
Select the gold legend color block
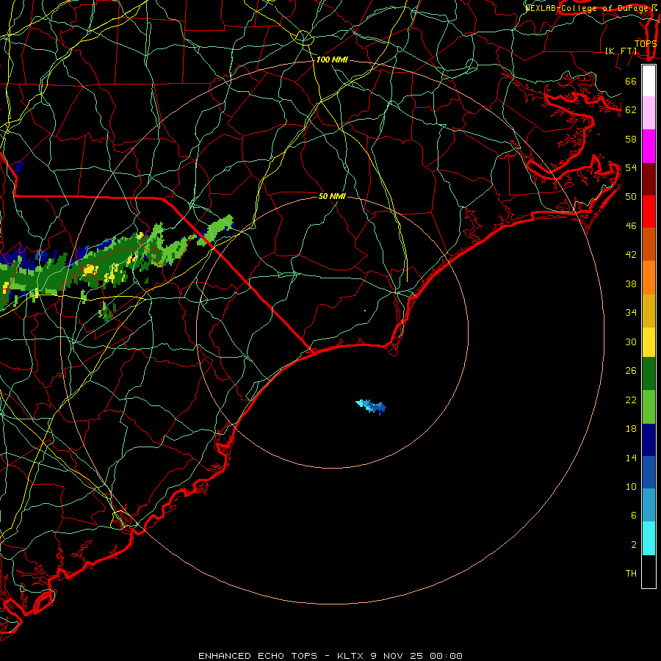point(649,311)
